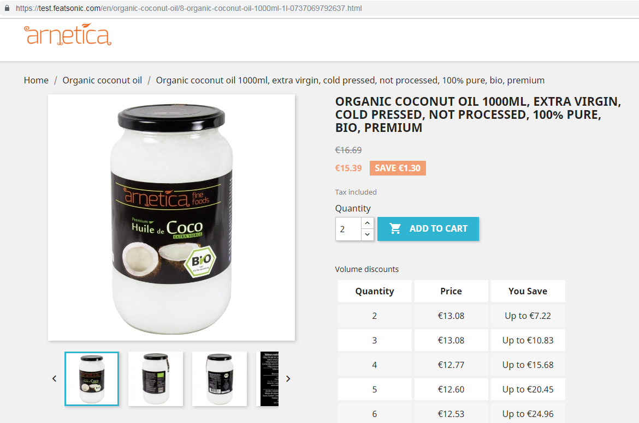Click the Add to Cart button
The height and width of the screenshot is (423, 639).
(x=428, y=228)
